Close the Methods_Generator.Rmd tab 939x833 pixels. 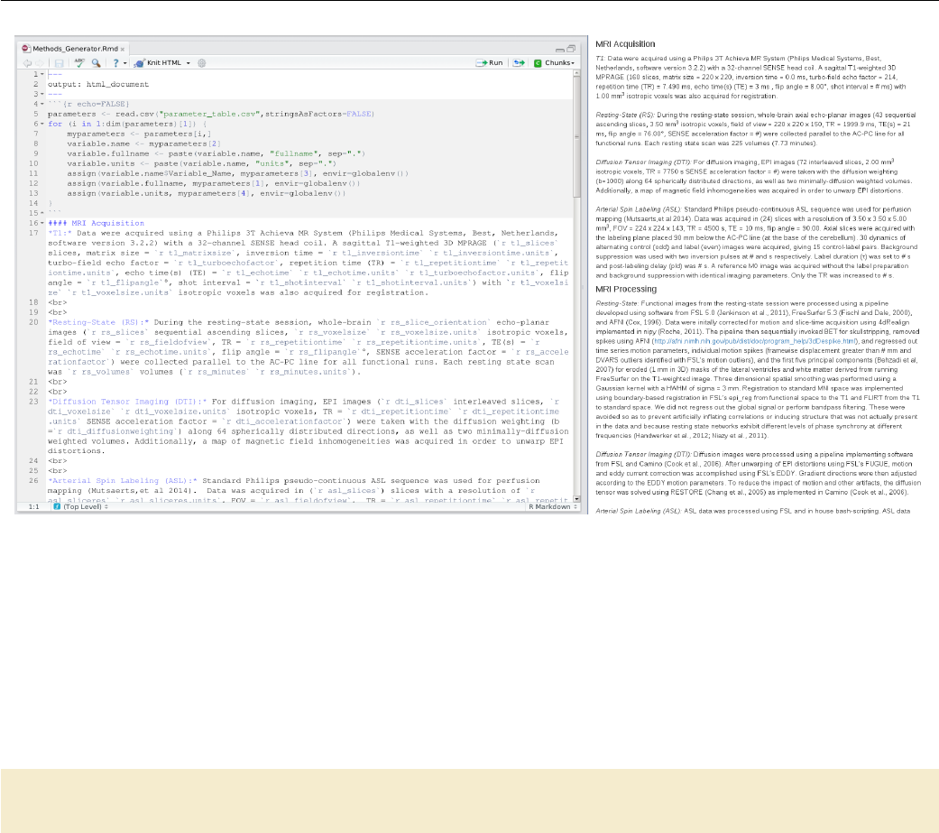coord(122,49)
